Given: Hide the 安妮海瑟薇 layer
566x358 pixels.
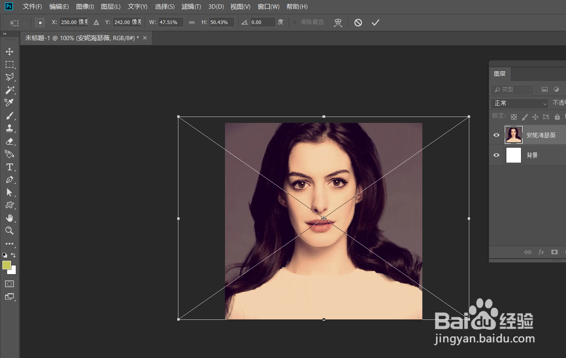Looking at the screenshot, I should [x=497, y=135].
